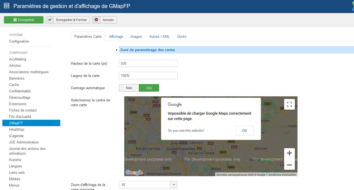Viewport: 354px width, 190px height.
Task: Click the Enregistrer & Fermer button
Action: tap(68, 20)
